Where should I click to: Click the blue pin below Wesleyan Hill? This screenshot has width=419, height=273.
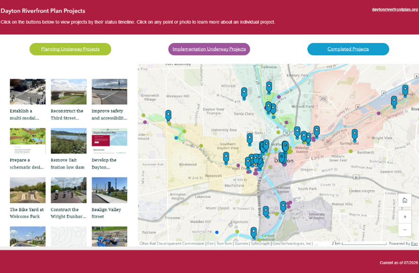[168, 115]
